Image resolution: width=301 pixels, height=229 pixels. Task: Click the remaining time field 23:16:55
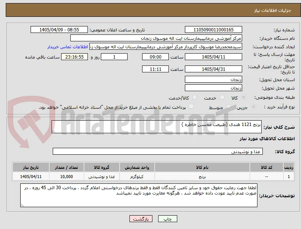click(74, 57)
